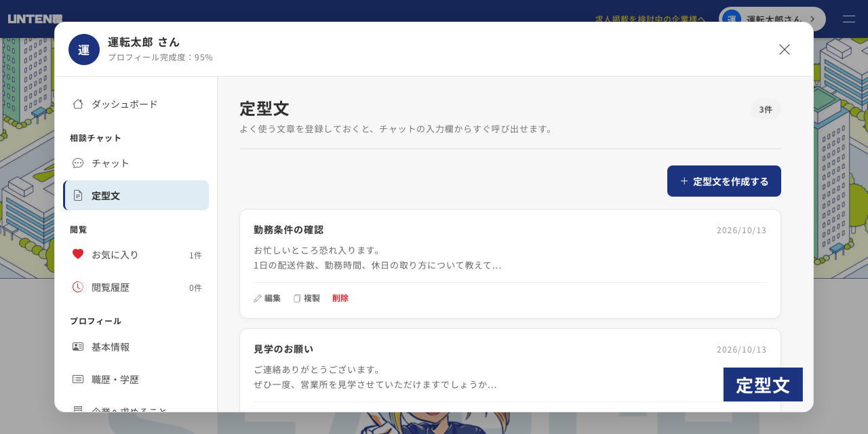The height and width of the screenshot is (434, 868).
Task: Click the list icon beside 職歴・学歴
Action: click(x=78, y=379)
